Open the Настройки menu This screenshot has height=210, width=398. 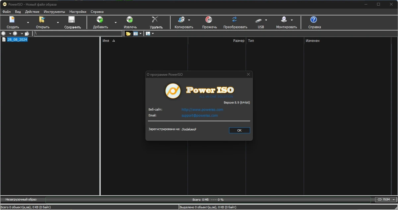(78, 12)
